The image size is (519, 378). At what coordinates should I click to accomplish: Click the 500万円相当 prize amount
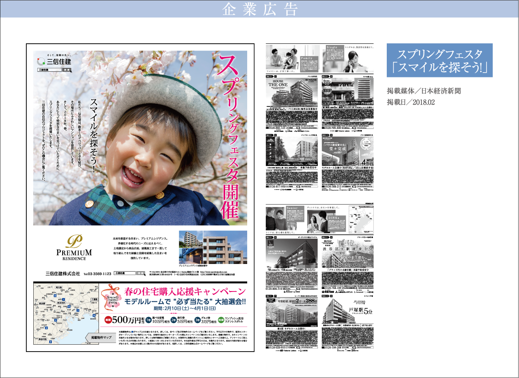128,321
